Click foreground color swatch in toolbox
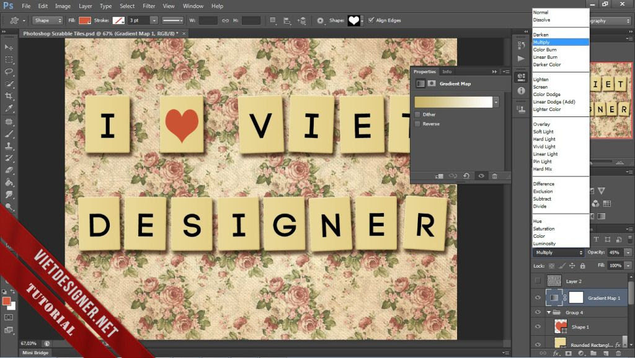Image resolution: width=635 pixels, height=358 pixels. click(6, 301)
